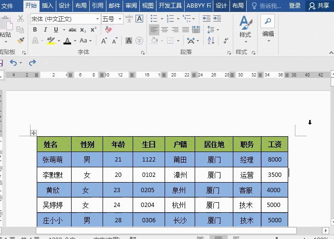Open Paragraph dialog launcher

click(229, 53)
